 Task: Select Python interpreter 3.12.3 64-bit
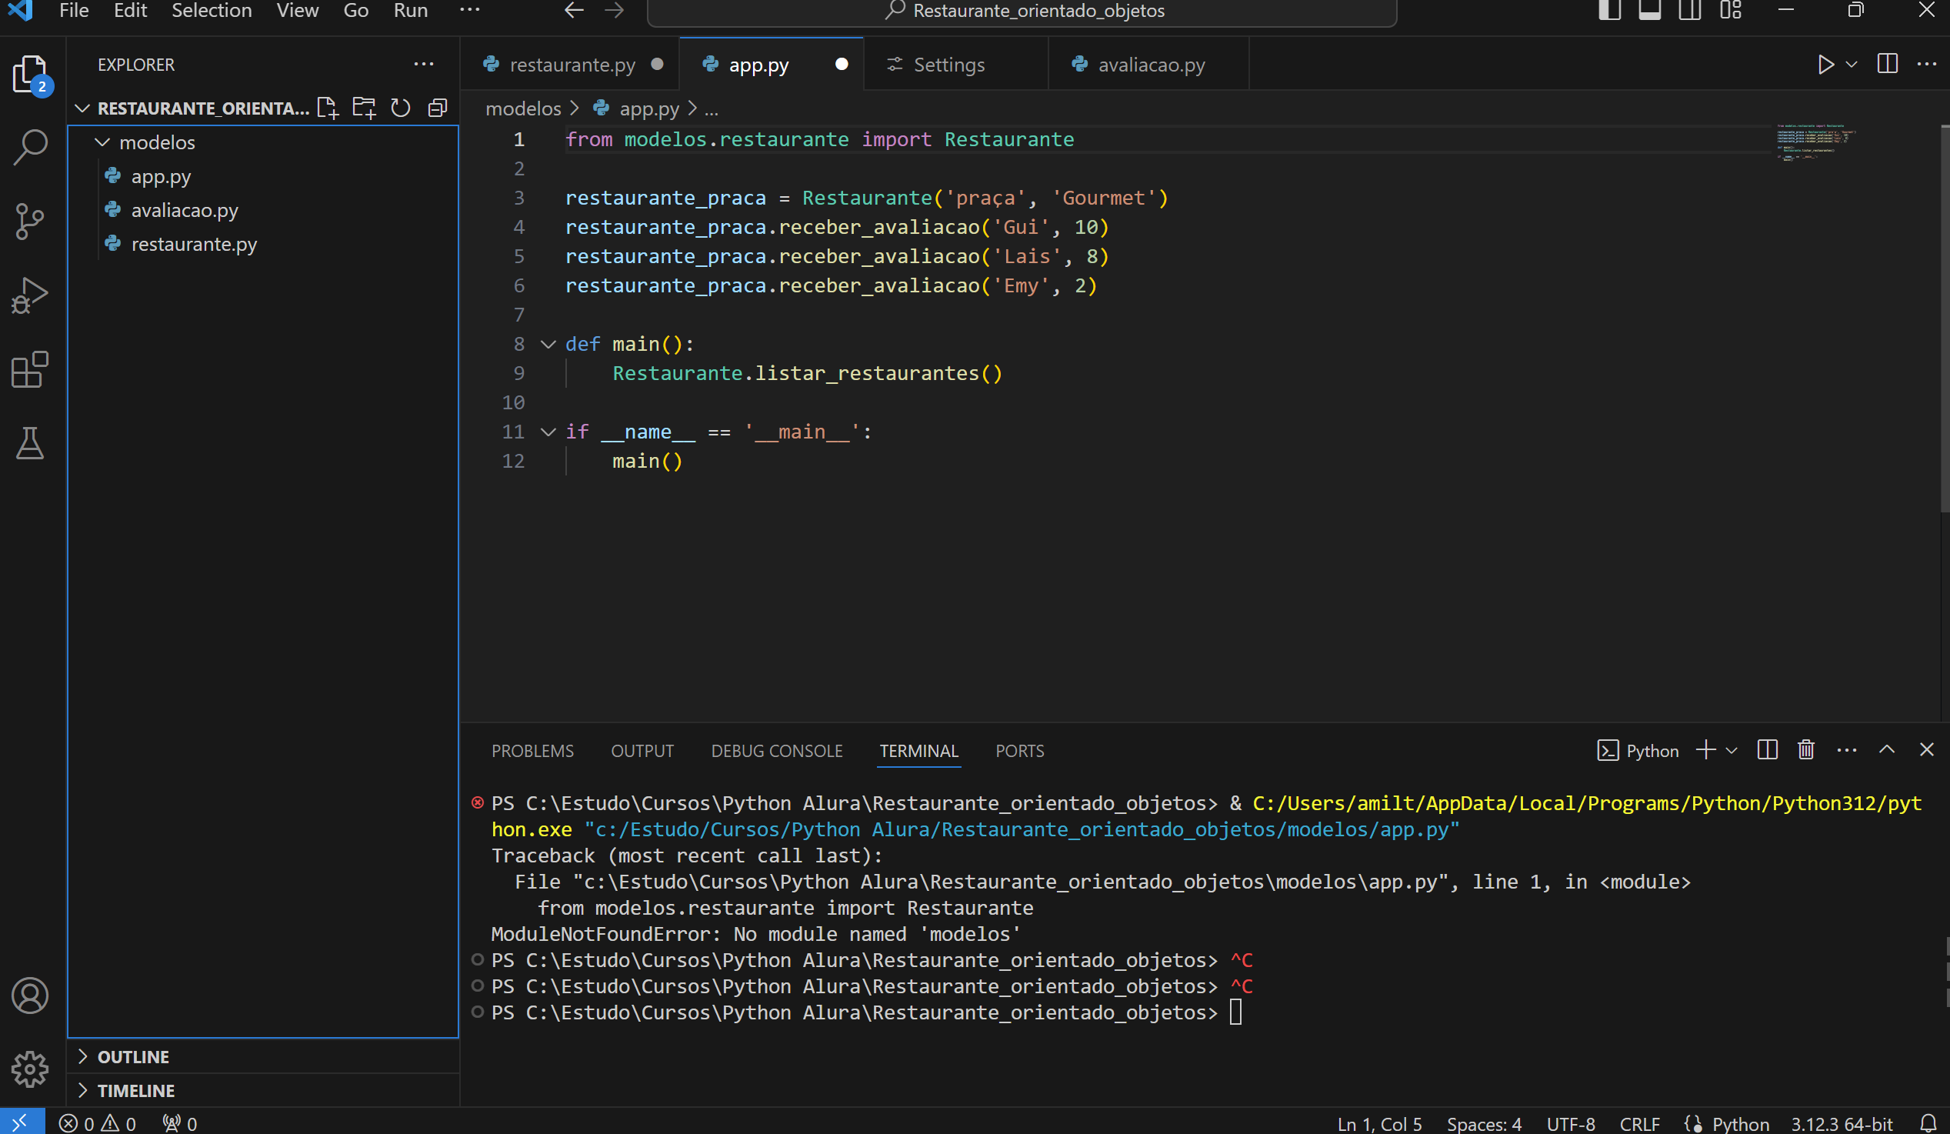[1842, 1123]
